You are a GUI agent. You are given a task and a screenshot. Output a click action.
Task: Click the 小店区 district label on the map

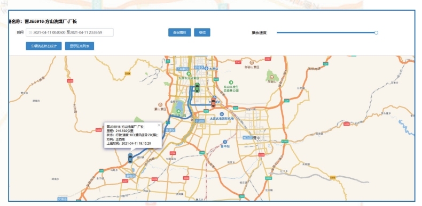pyautogui.click(x=200, y=121)
